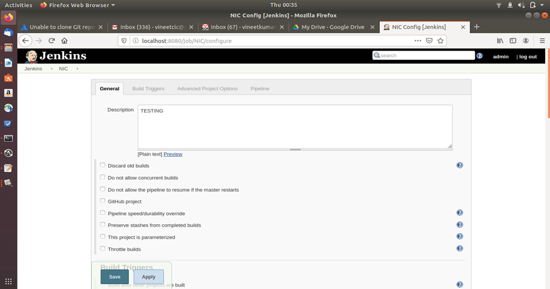Open the system status menu arrow
550x289 pixels.
coord(542,5)
